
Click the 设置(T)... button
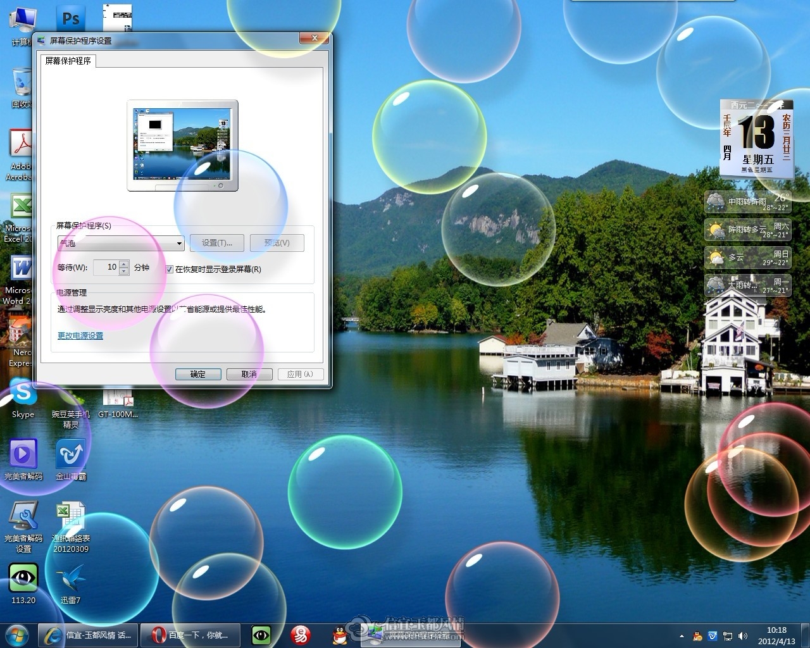(217, 243)
